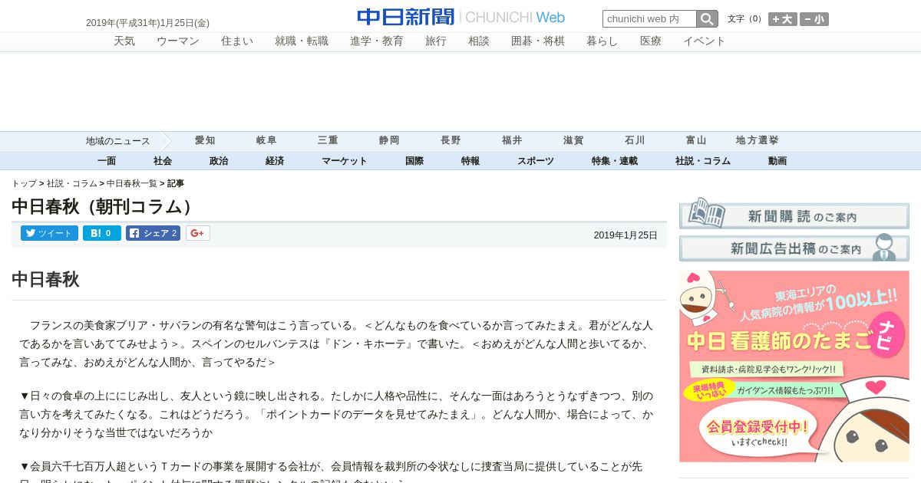921x483 pixels.
Task: Open the 新聞広告出稿のご案内 banner
Action: (x=794, y=248)
